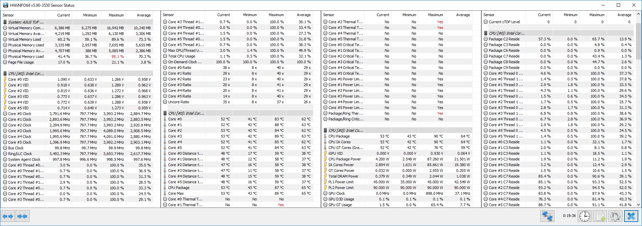
Task: Select the Max CPU/Thread U... row label
Action: pos(186,50)
